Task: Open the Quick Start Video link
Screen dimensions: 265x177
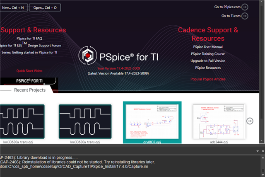Action: (29, 71)
